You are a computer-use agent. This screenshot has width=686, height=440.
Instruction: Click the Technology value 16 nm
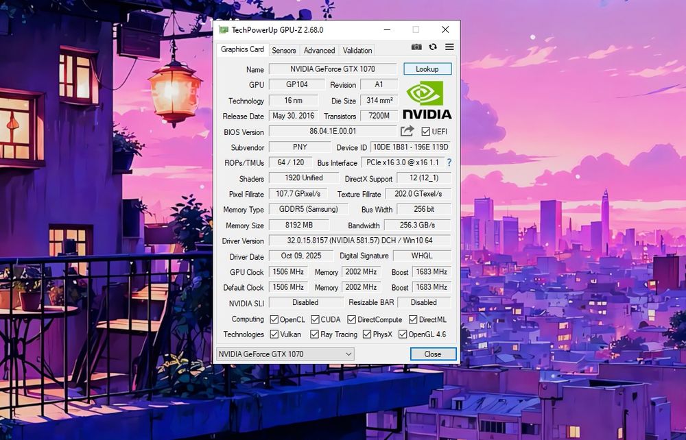click(x=293, y=101)
